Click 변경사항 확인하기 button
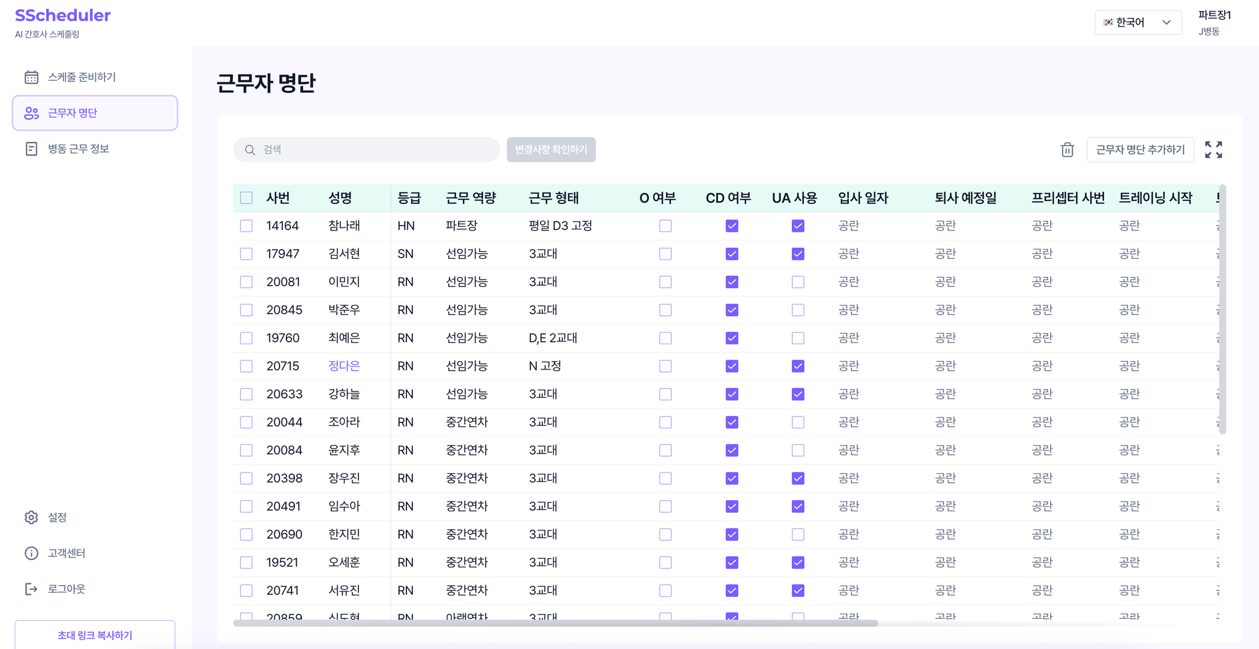Screen dimensions: 1259x649 [551, 149]
